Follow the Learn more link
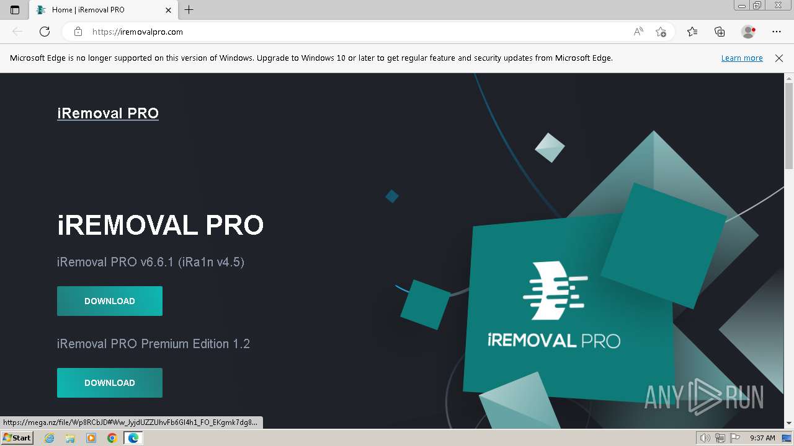The height and width of the screenshot is (446, 794). [x=742, y=58]
